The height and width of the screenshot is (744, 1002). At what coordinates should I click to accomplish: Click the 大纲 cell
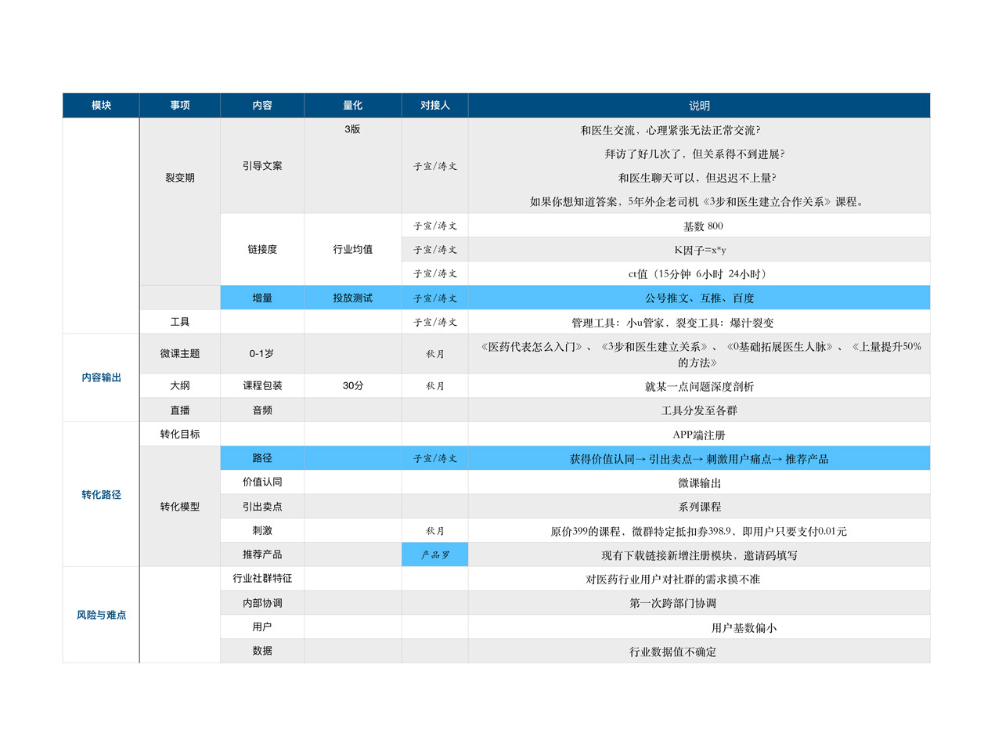(x=180, y=385)
